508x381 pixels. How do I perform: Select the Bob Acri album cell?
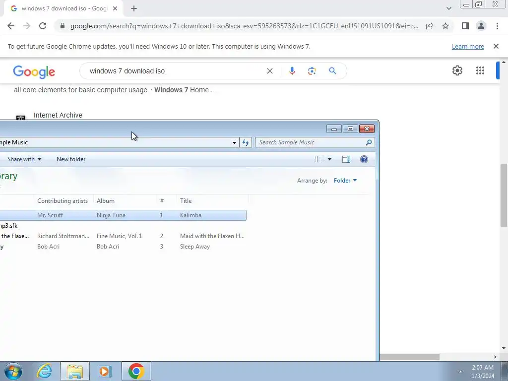(108, 247)
